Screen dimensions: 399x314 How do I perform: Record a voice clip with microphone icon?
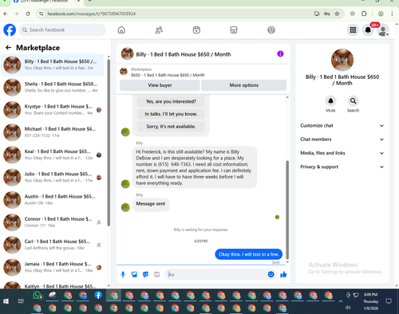(x=123, y=274)
